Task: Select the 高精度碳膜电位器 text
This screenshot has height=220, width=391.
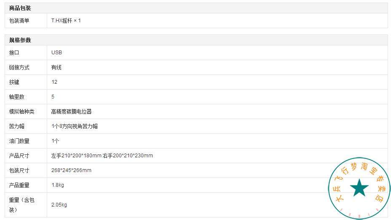Action: 71,111
